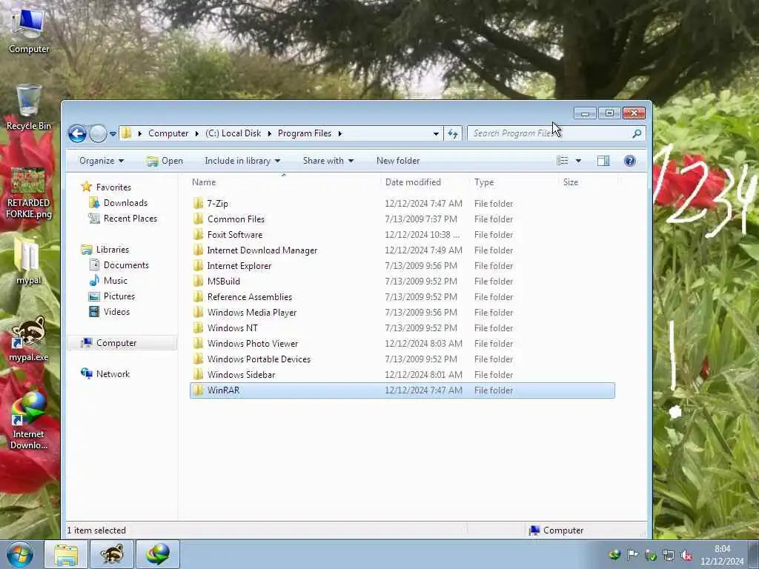Refresh the Program Files folder view
759x569 pixels.
pos(453,134)
